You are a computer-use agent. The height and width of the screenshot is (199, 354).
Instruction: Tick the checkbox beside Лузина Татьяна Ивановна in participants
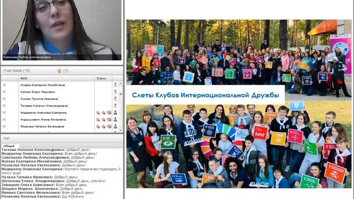tap(4, 98)
